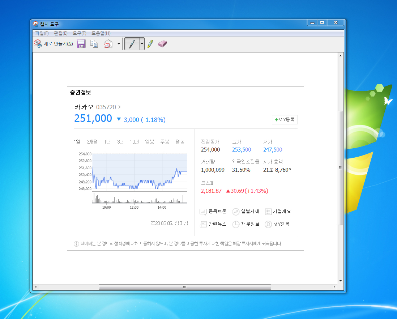Select the 10년 chart tab

pyautogui.click(x=134, y=142)
